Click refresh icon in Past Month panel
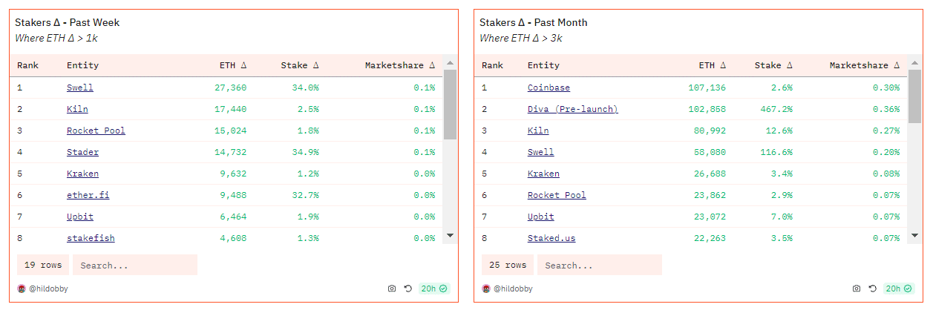The width and height of the screenshot is (933, 310). click(872, 288)
